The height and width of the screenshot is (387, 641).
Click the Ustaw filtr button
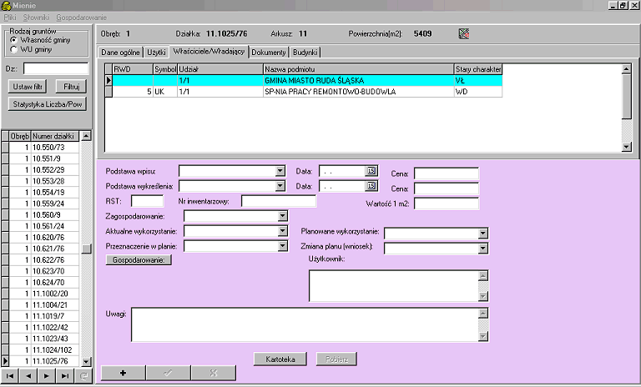(28, 87)
